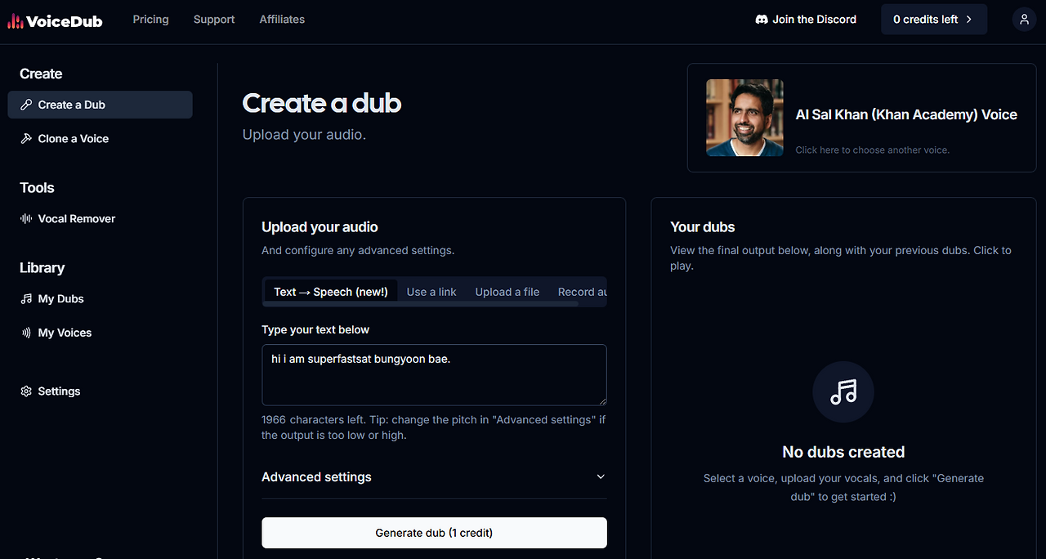
Task: Click the Create a Dub microphone icon
Action: (26, 105)
